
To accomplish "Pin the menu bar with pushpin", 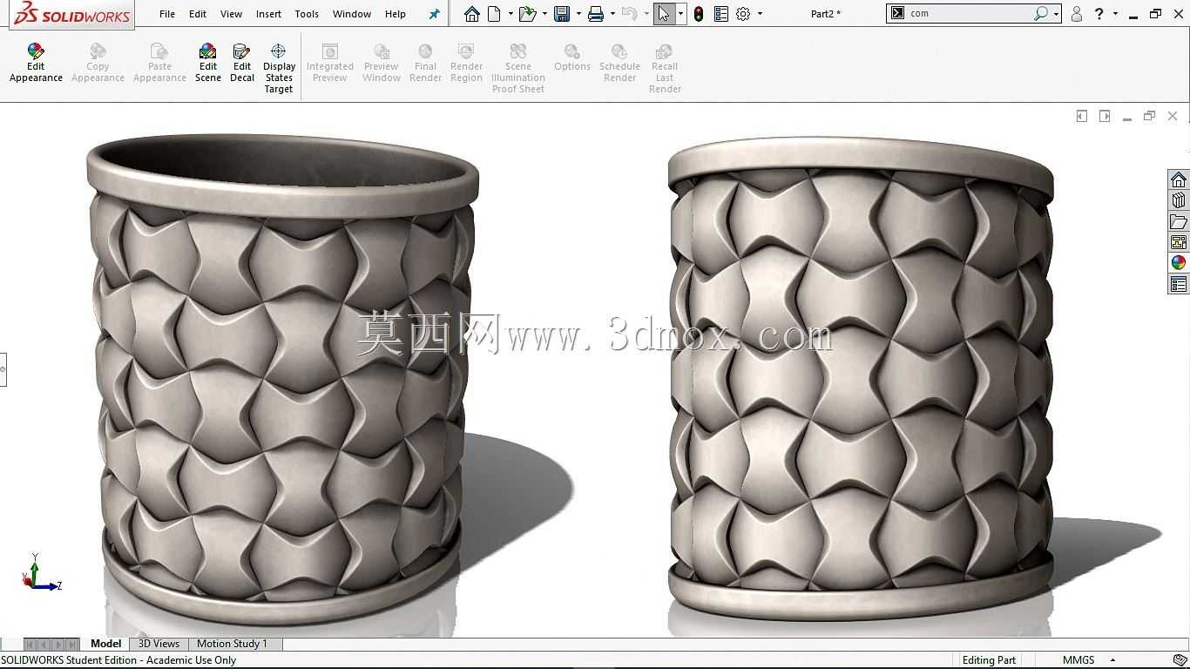I will (435, 14).
